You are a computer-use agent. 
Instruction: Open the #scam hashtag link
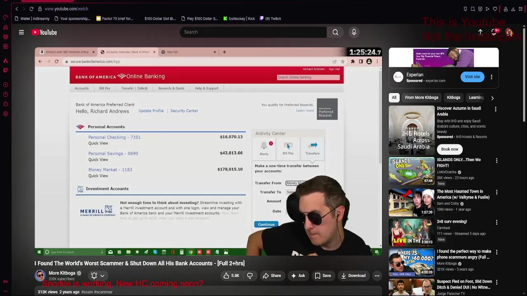87,292
